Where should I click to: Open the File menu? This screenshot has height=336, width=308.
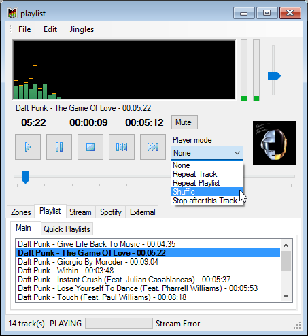click(24, 29)
